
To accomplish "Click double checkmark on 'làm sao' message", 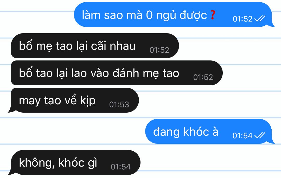I will (x=260, y=18).
